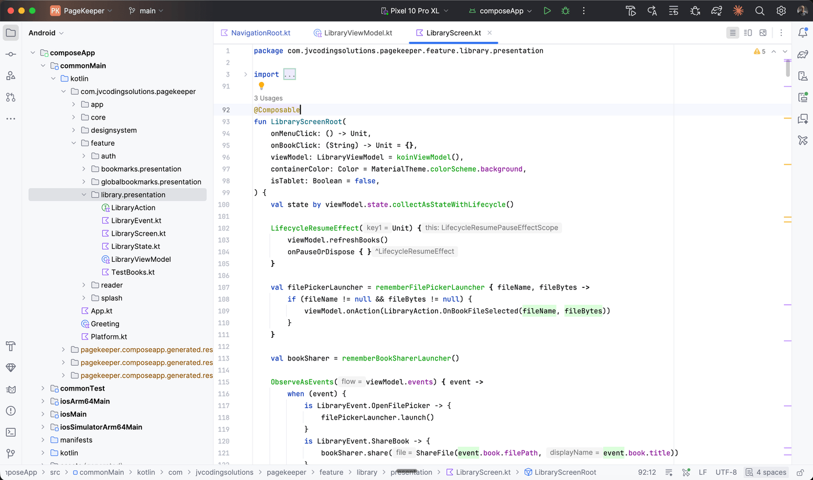Open Git version control tool window
This screenshot has width=813, height=480.
pos(10,454)
